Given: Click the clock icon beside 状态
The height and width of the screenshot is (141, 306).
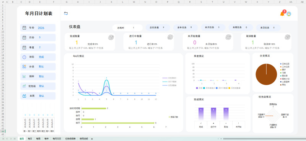Looking at the screenshot, I should tap(24, 57).
